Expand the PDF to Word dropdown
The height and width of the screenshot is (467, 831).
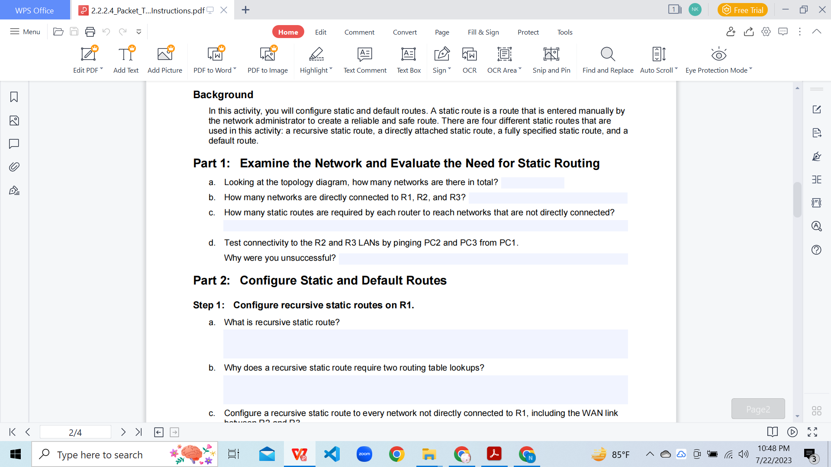(235, 69)
